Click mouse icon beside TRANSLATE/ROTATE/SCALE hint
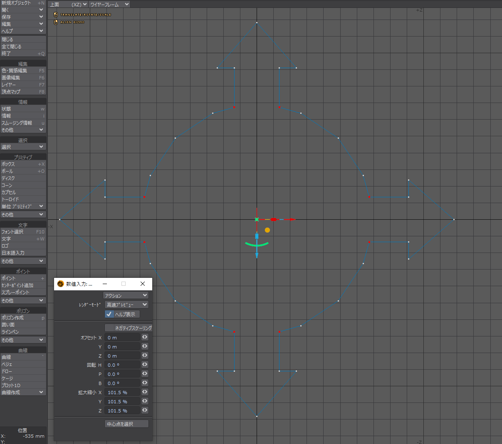Screen dimensions: 502x444 [x=56, y=15]
